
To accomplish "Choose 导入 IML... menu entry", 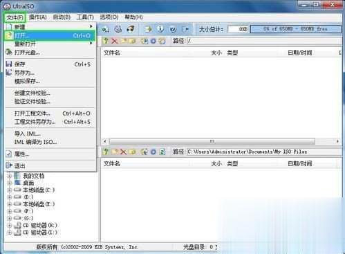I will pos(50,134).
